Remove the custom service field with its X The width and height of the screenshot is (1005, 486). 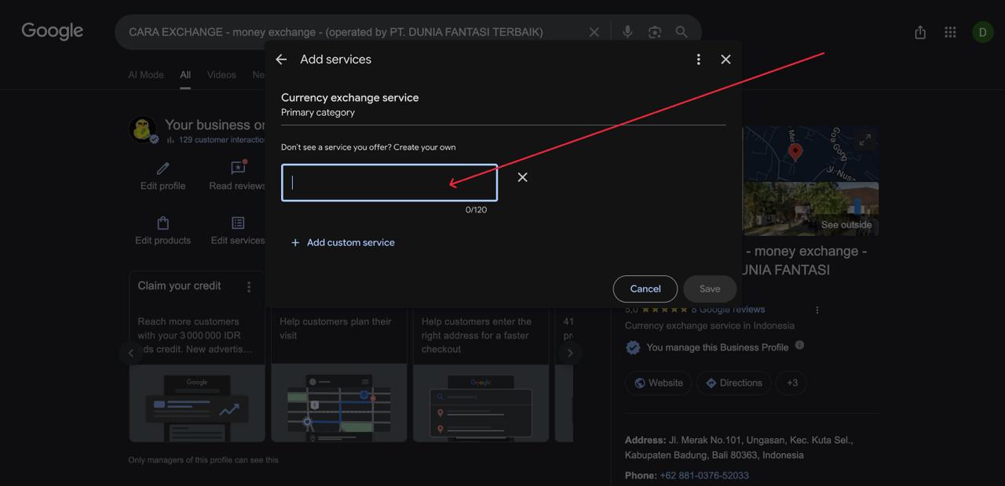point(522,177)
